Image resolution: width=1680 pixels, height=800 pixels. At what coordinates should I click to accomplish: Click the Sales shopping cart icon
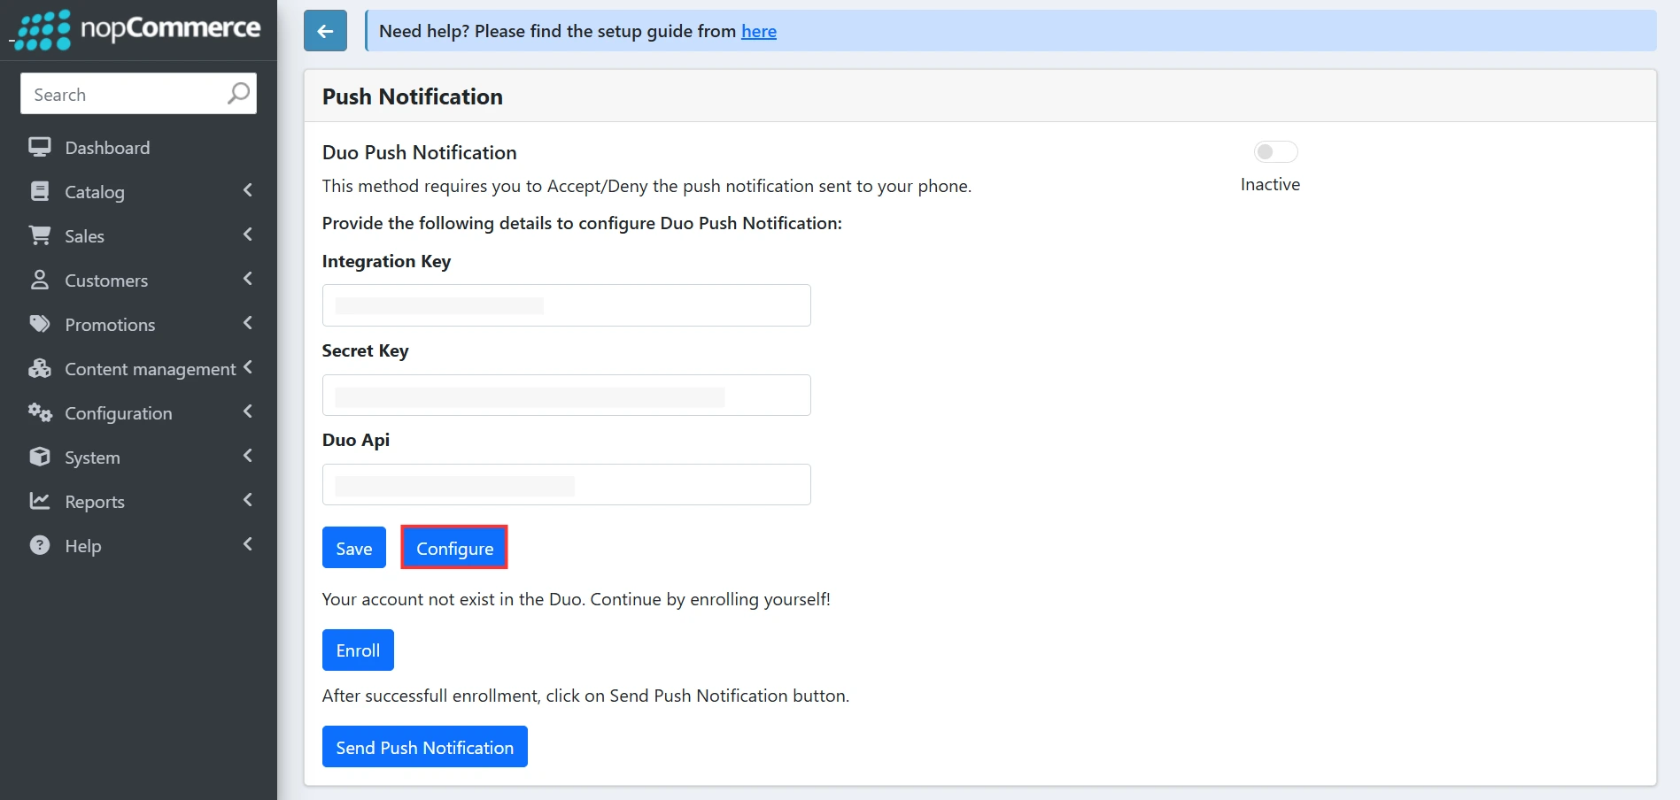pyautogui.click(x=39, y=235)
